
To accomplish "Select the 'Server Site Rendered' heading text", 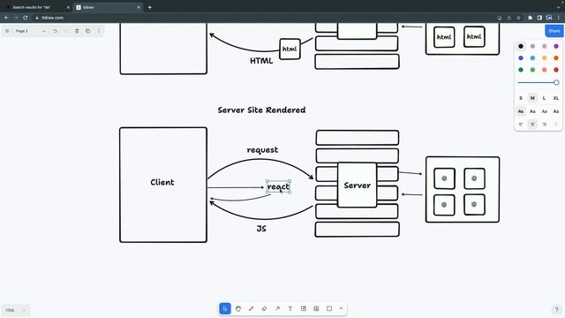I will 261,110.
